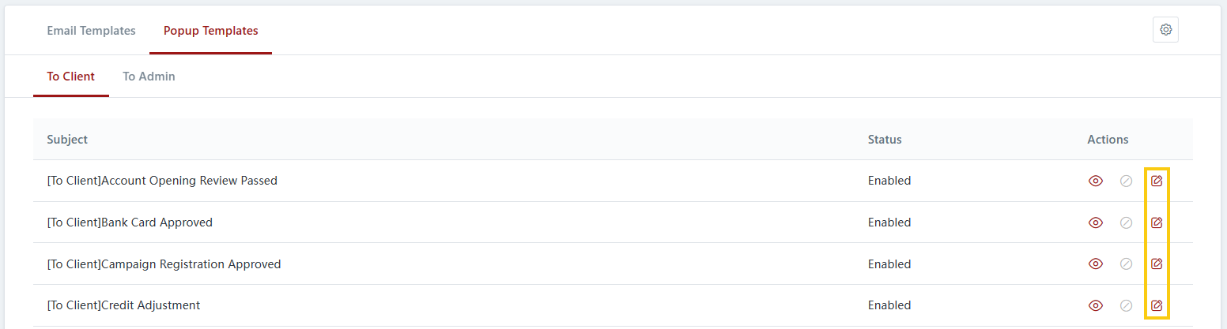This screenshot has width=1227, height=329.
Task: Preview the Account Opening Review Passed template
Action: point(1096,181)
